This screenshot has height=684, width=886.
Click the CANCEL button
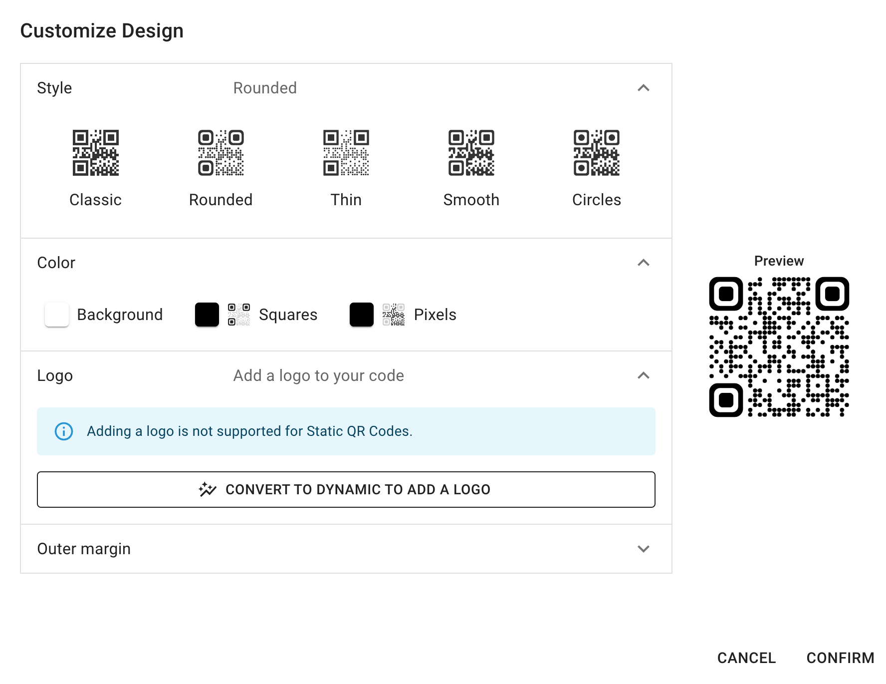pos(746,658)
